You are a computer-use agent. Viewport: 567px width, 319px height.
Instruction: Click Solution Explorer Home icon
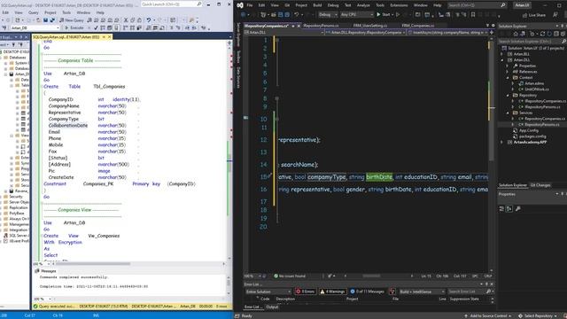pos(516,34)
